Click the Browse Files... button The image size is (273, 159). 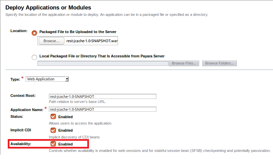pyautogui.click(x=184, y=63)
